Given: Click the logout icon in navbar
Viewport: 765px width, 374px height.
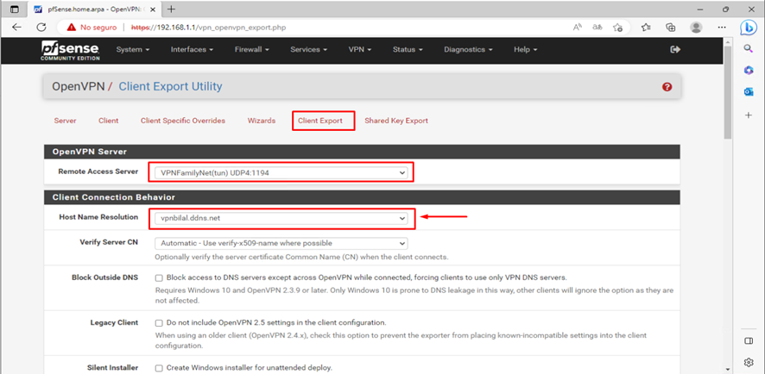Looking at the screenshot, I should (x=675, y=50).
